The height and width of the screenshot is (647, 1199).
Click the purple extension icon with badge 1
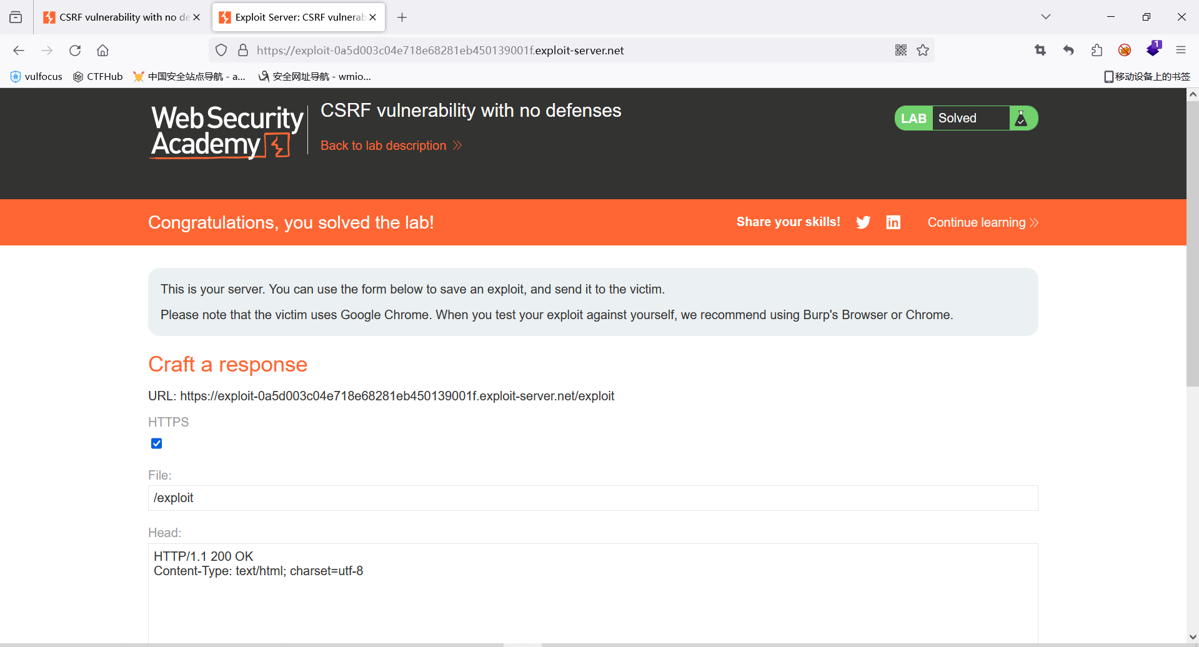(1153, 50)
